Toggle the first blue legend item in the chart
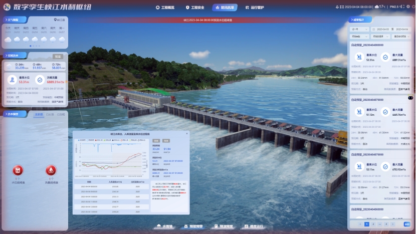The image size is (416, 234). tap(82, 140)
